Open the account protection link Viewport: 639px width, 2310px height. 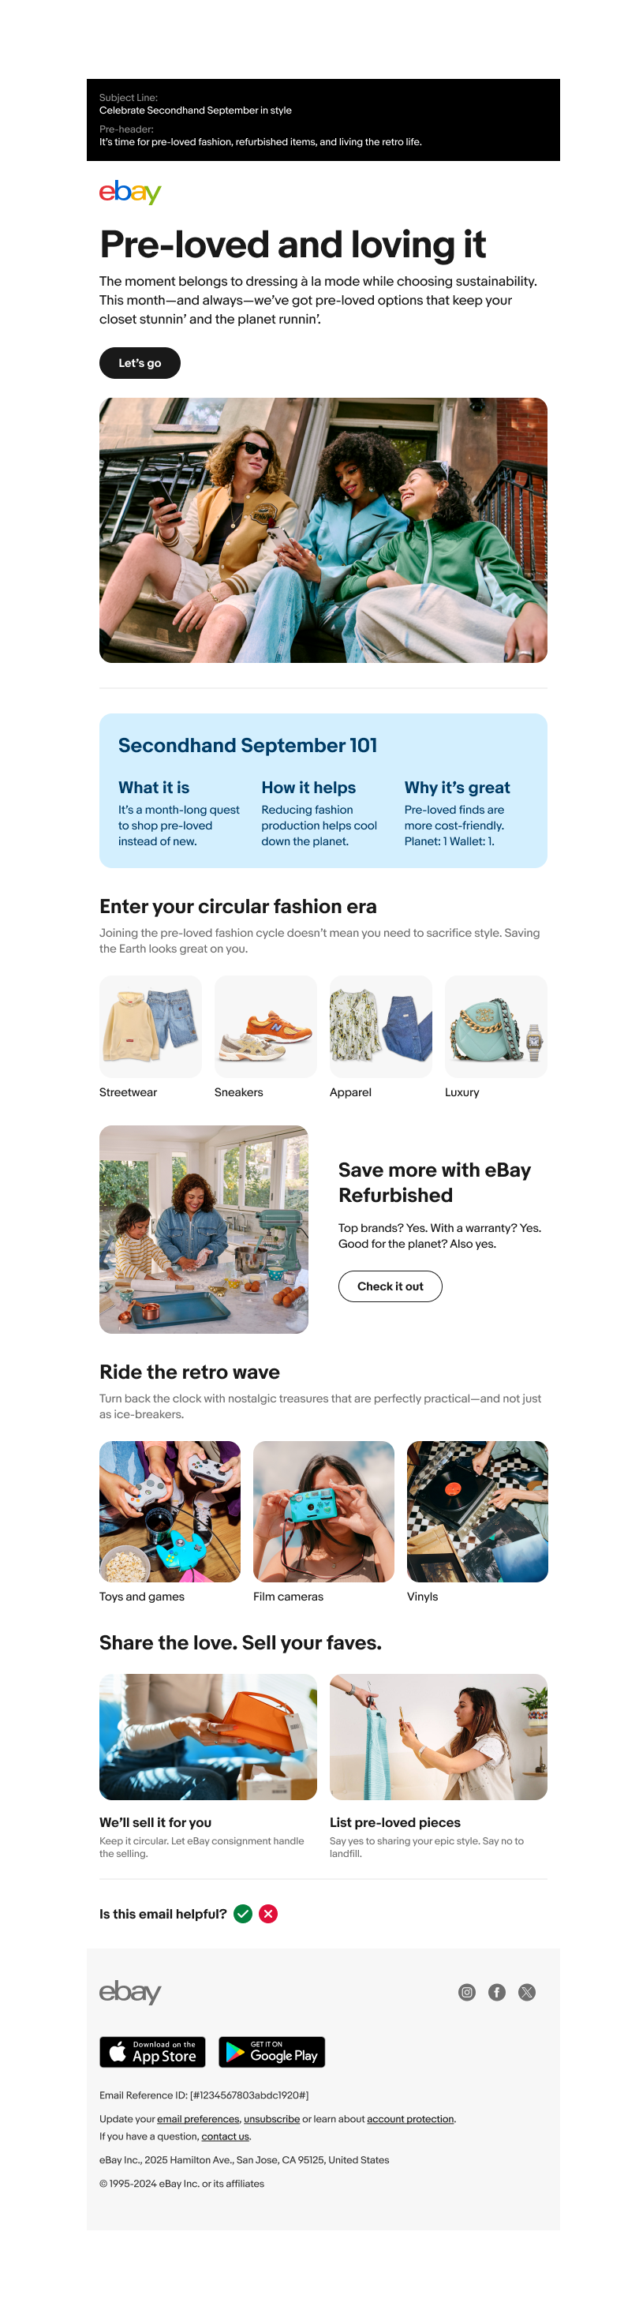pos(410,2119)
